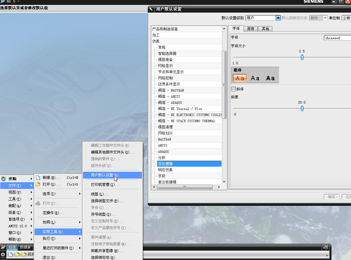Click the 斜度 slider handle at 20.0
Viewport: 351px width, 260px height.
tap(302, 109)
